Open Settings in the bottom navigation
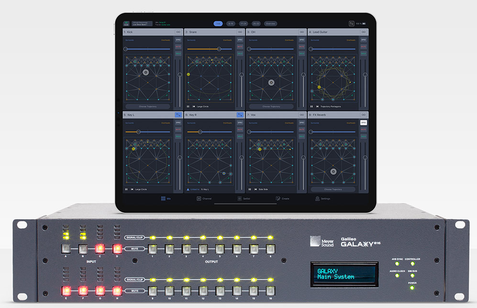The image size is (477, 308). (x=318, y=198)
